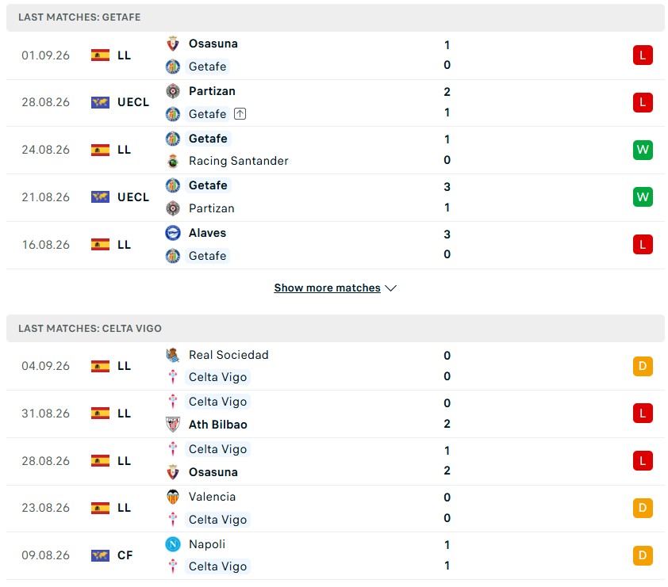Click the advancing arrow icon next to Getafe

240,113
